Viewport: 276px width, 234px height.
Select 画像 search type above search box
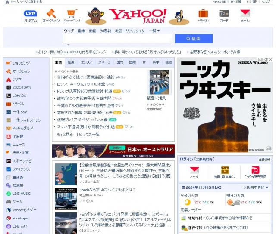point(81,31)
